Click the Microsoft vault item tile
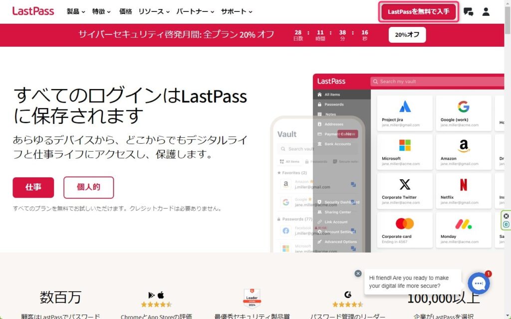This screenshot has width=511, height=319. pos(404,151)
